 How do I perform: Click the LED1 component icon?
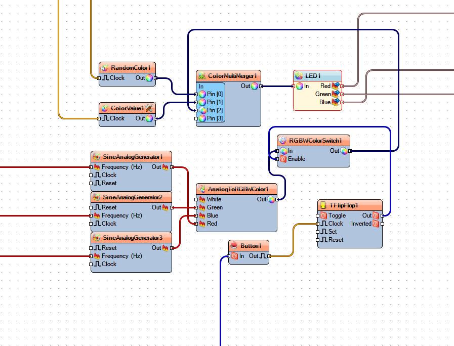point(299,76)
